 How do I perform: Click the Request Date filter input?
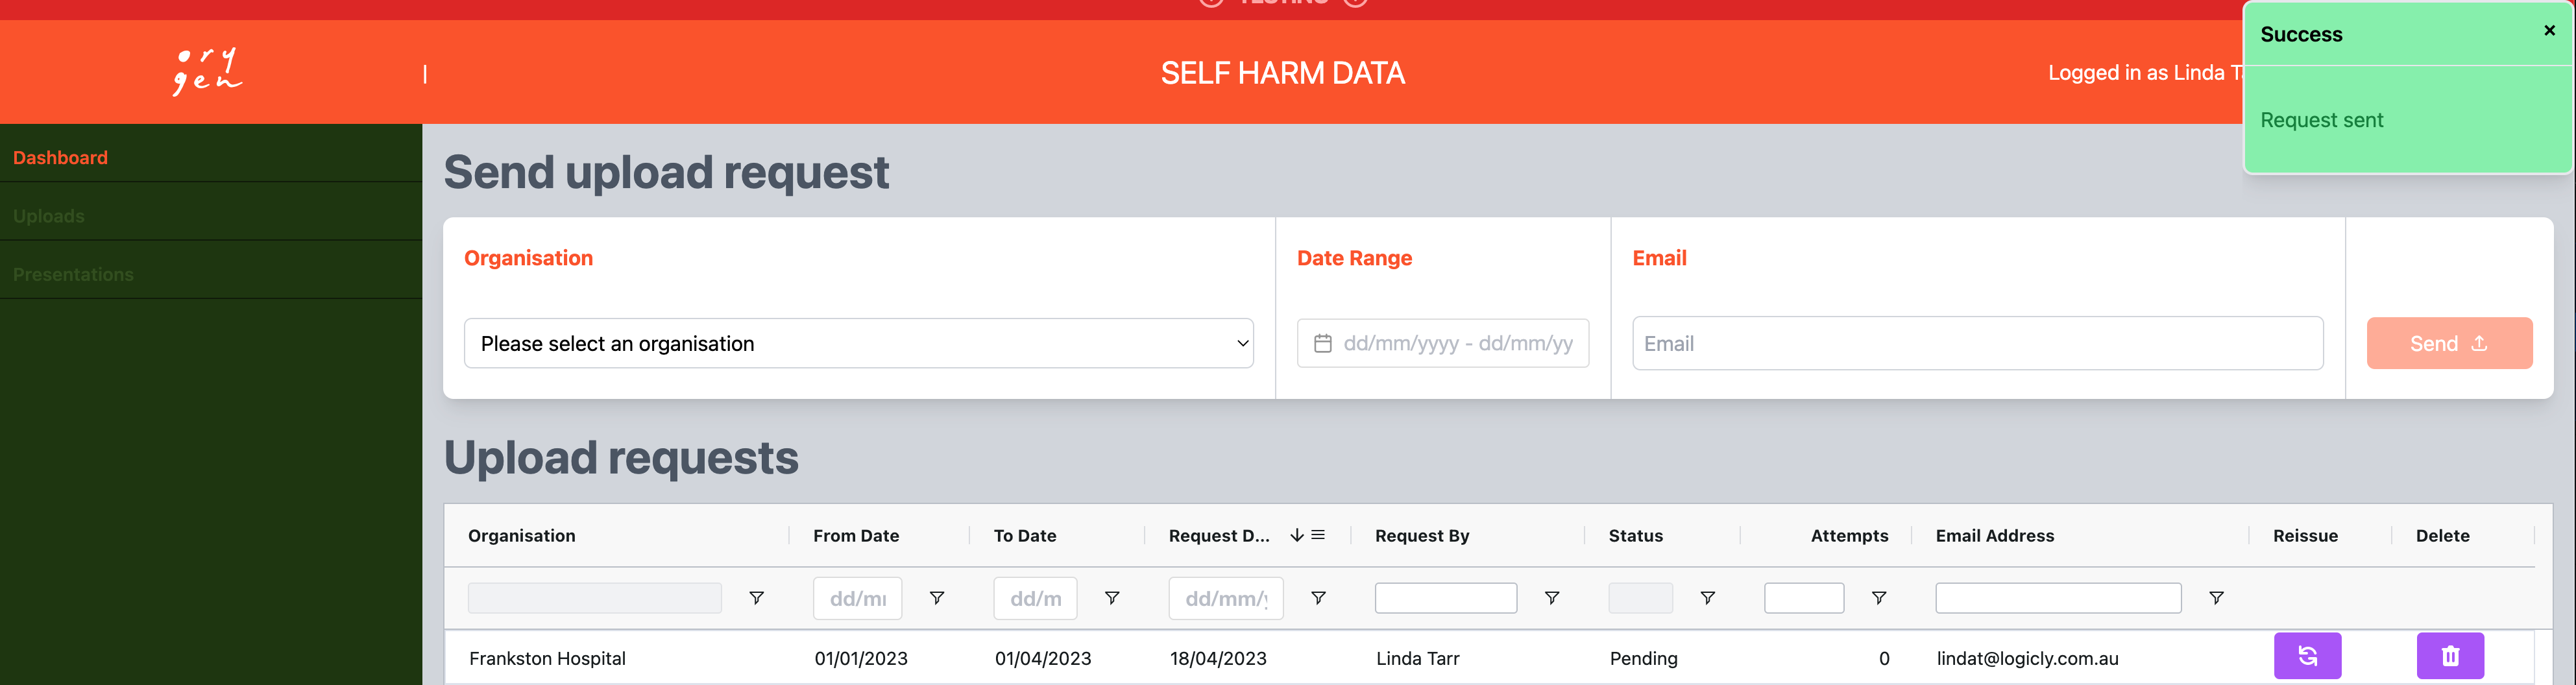[x=1226, y=598]
